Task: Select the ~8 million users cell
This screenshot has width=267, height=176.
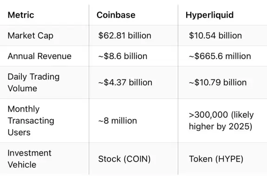Action: coord(117,121)
